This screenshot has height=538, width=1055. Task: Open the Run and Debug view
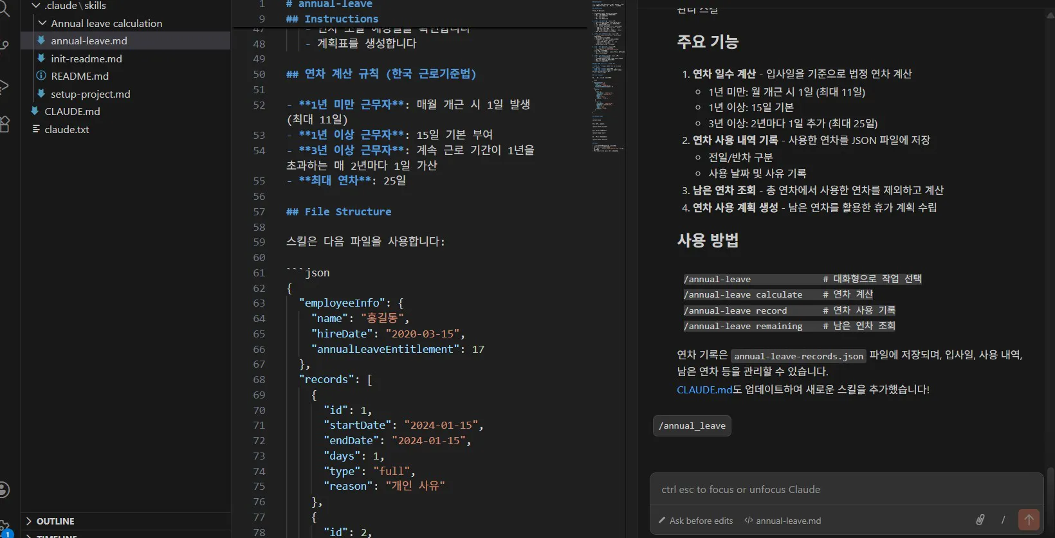(4, 86)
